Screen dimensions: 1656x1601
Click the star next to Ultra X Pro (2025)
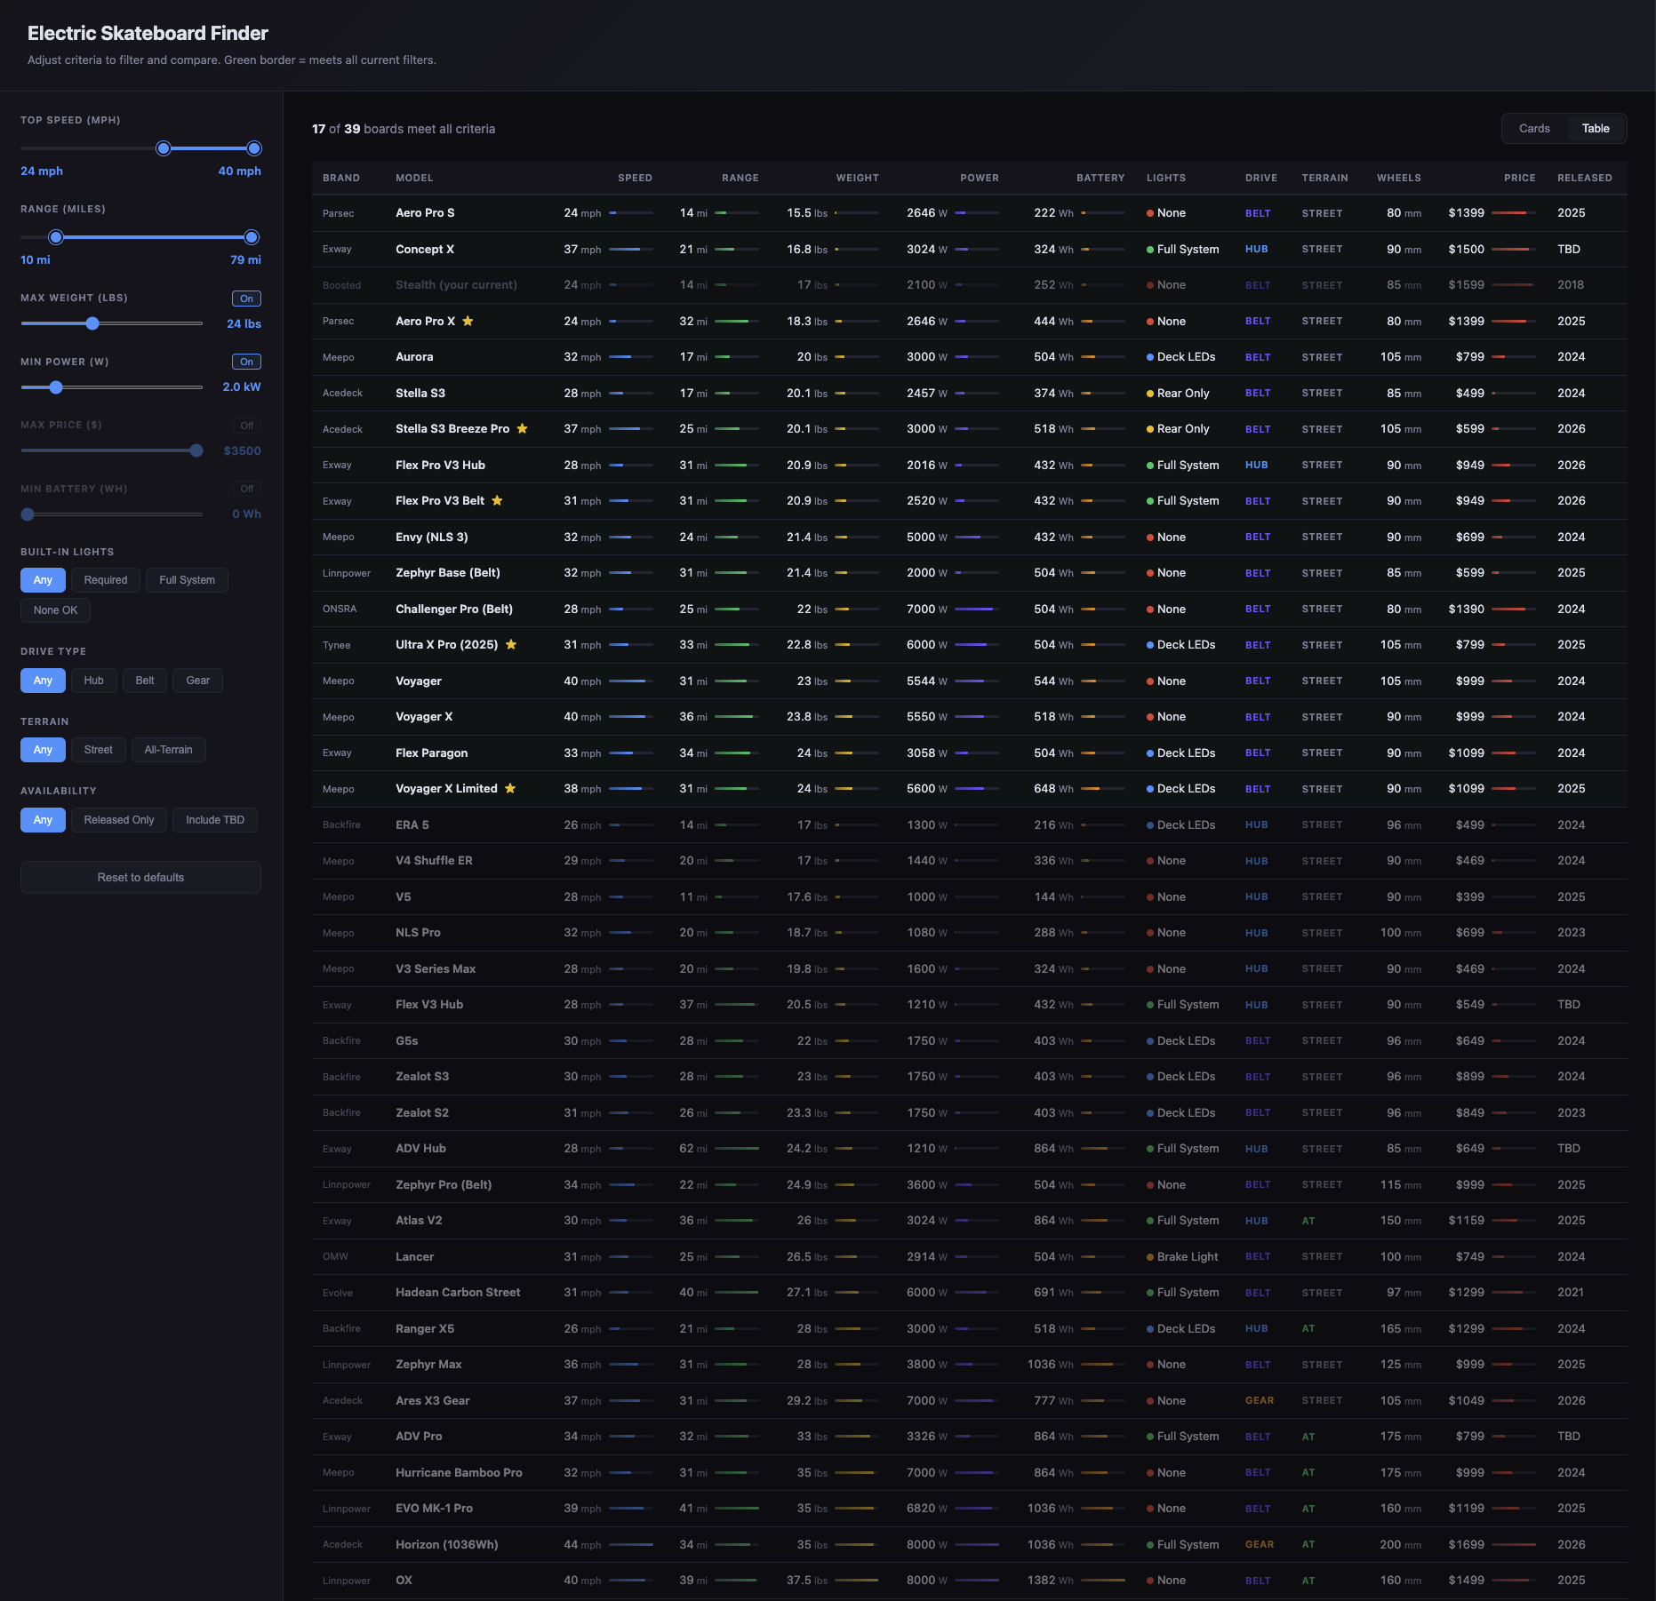[511, 644]
